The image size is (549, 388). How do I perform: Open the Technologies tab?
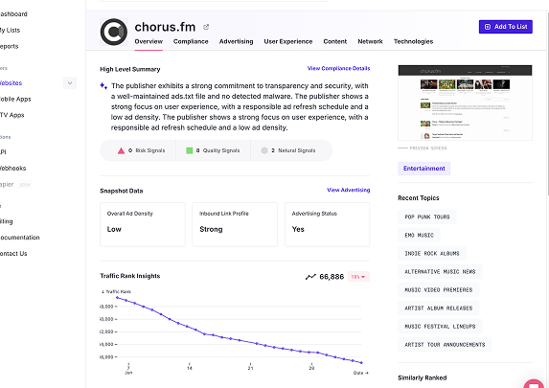[x=413, y=41]
